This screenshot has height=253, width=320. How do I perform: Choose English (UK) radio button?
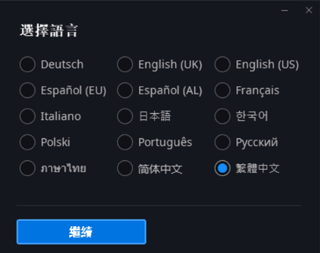pos(125,64)
